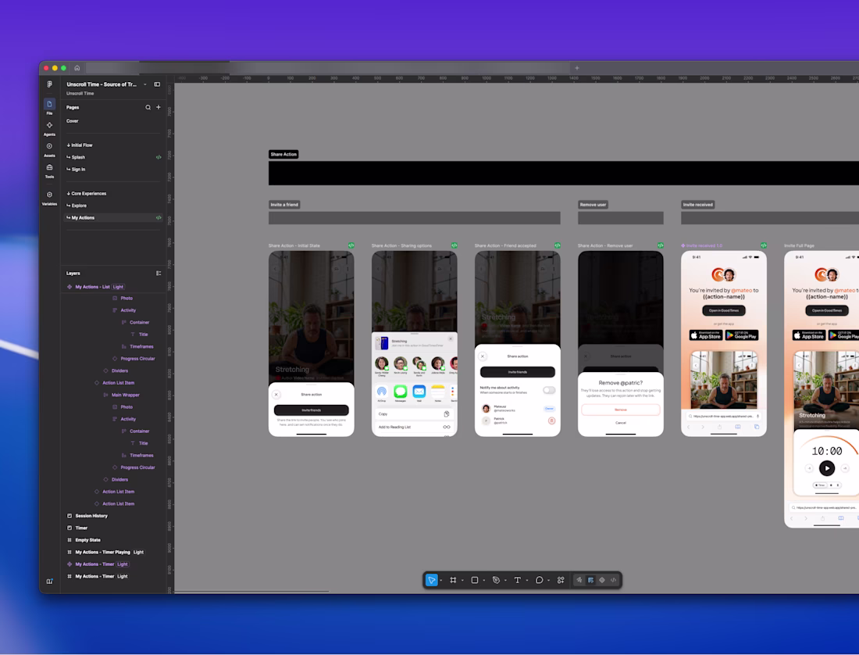The height and width of the screenshot is (655, 859).
Task: Select Share Action - Initial State frame thumbnail
Action: [x=311, y=344]
